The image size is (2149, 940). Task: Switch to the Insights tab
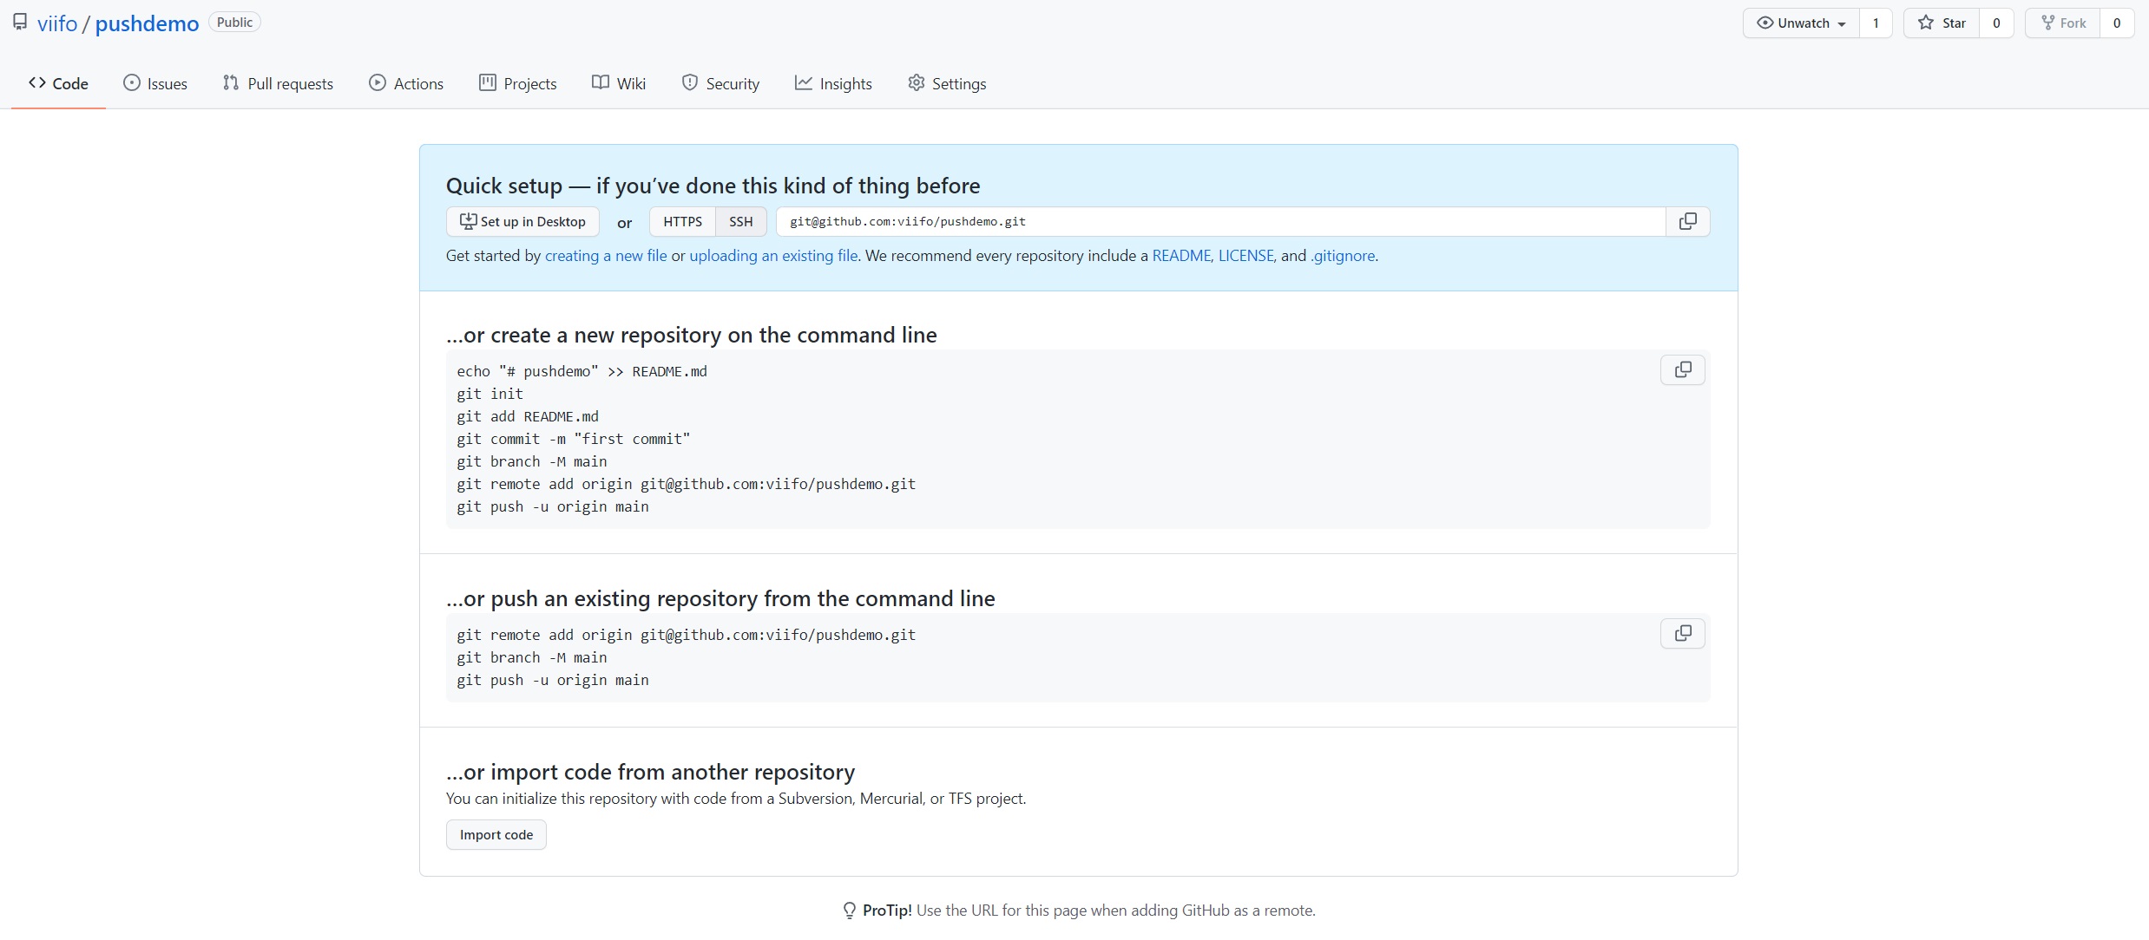833,83
